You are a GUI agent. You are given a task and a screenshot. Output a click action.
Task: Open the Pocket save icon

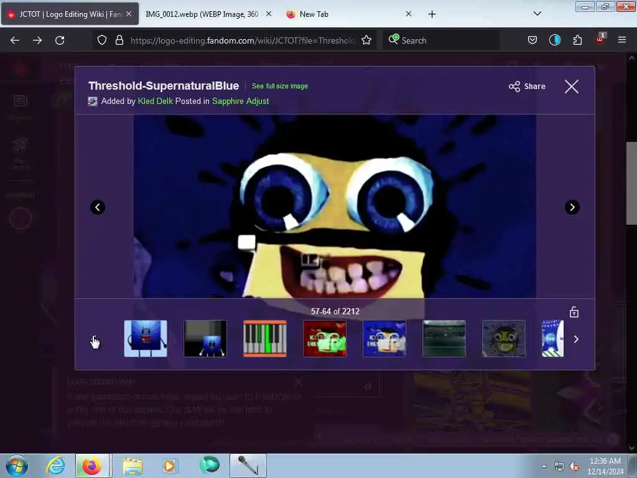[x=532, y=40]
